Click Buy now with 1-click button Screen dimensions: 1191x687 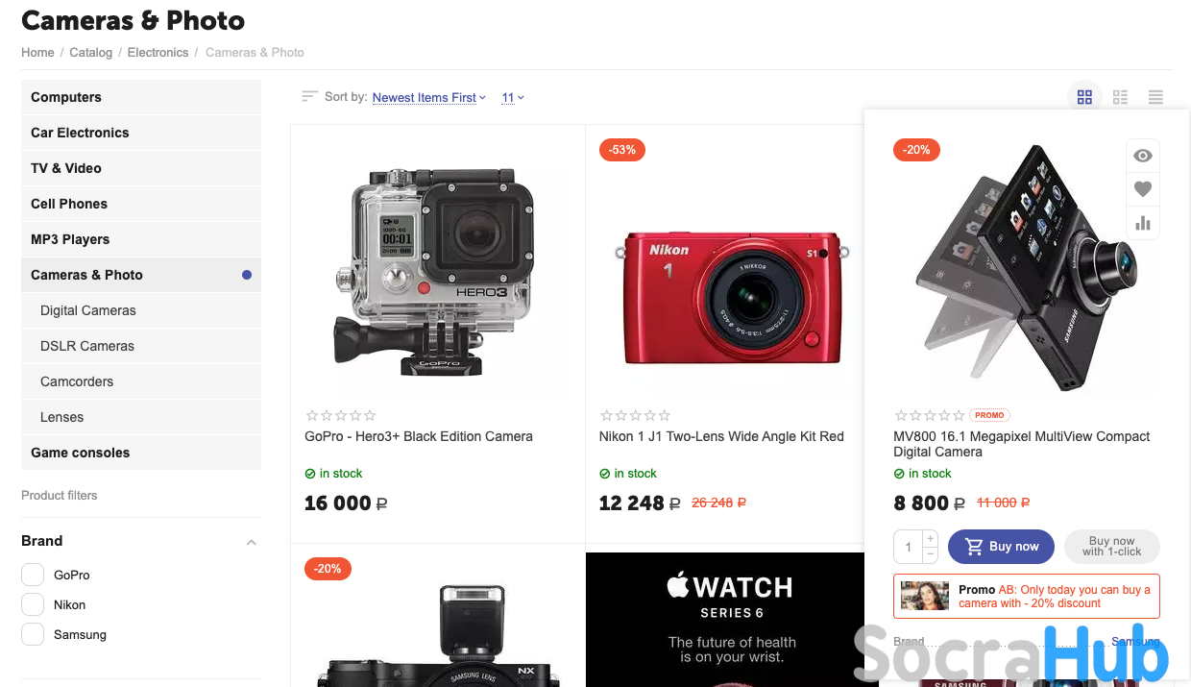[x=1111, y=547]
